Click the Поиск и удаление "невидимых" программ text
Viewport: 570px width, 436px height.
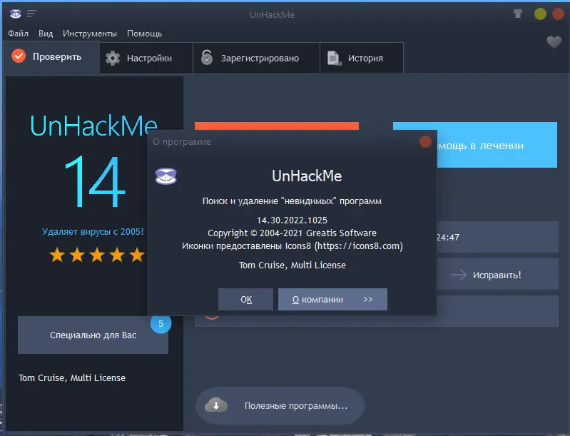click(292, 201)
